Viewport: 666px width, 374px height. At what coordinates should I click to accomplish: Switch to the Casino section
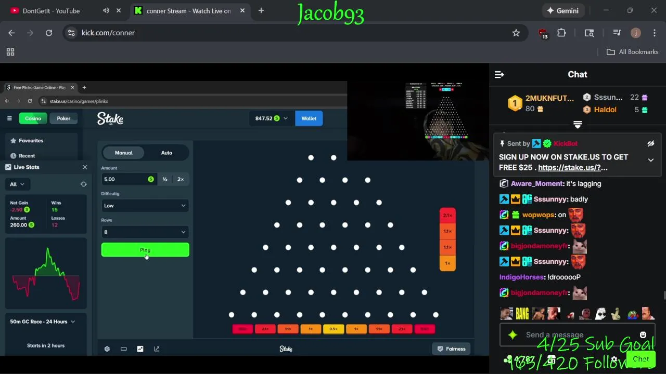(x=33, y=118)
